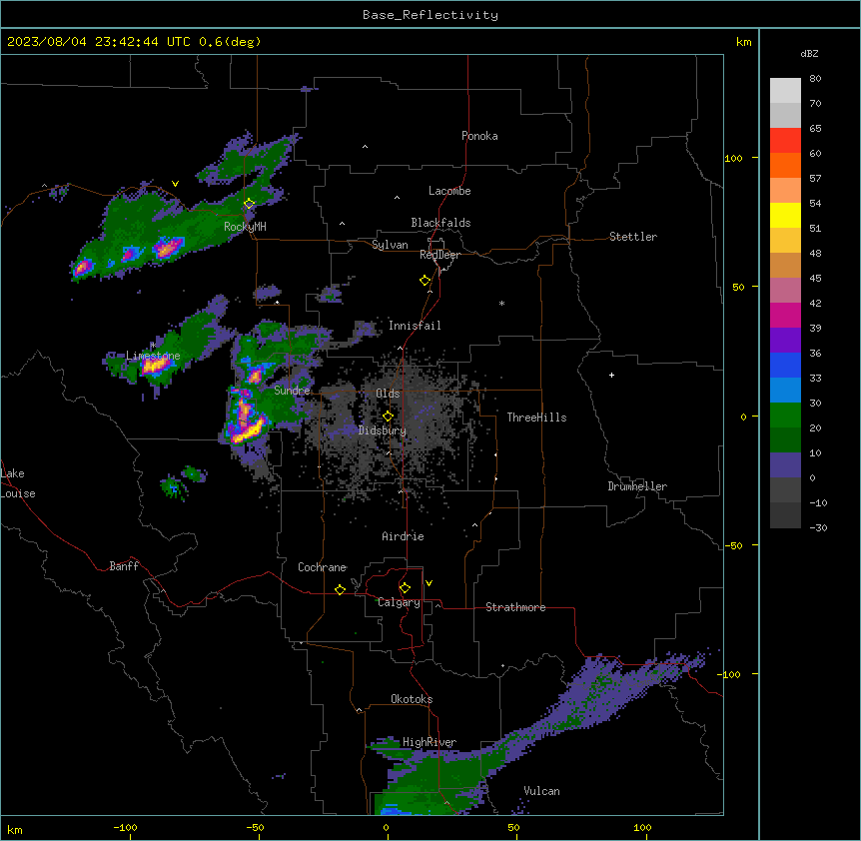This screenshot has height=841, width=861.
Task: Click the Vulcan town label
Action: click(541, 791)
